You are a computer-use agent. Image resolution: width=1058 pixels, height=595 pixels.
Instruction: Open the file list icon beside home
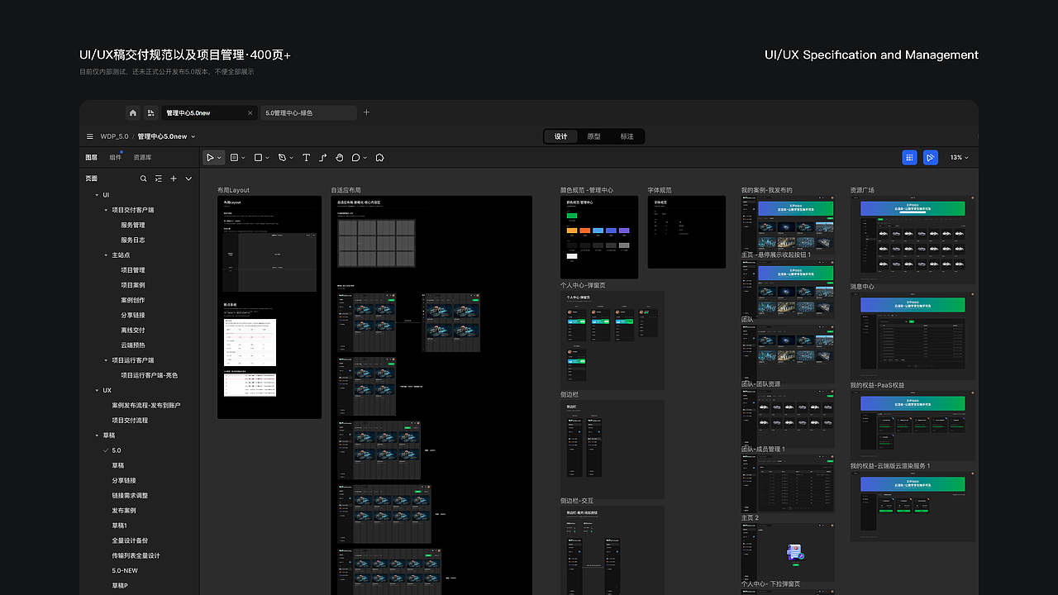(150, 113)
